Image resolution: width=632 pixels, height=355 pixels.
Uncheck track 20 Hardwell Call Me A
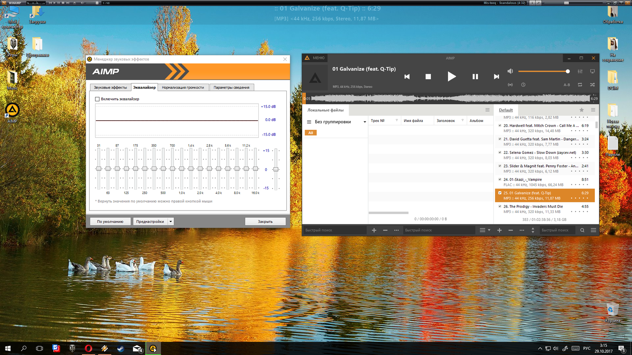[500, 125]
